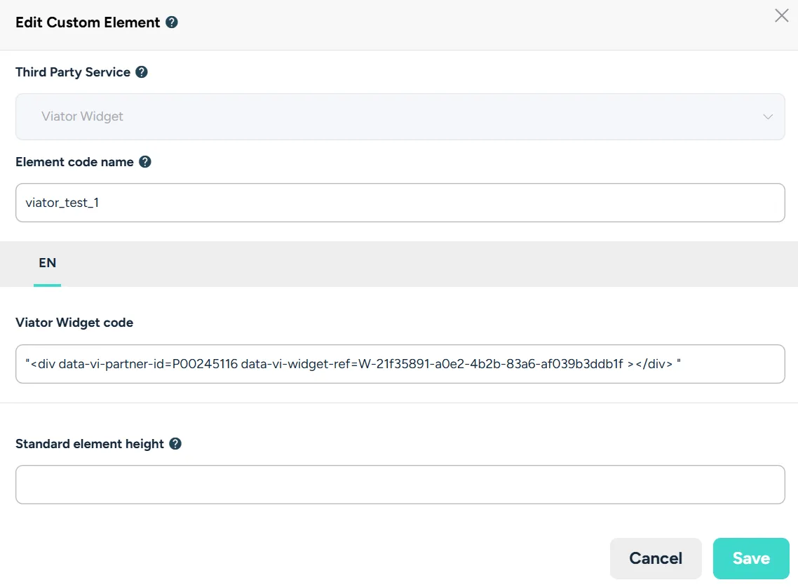Open the Viator Widget service dropdown
The height and width of the screenshot is (587, 798).
coord(400,116)
